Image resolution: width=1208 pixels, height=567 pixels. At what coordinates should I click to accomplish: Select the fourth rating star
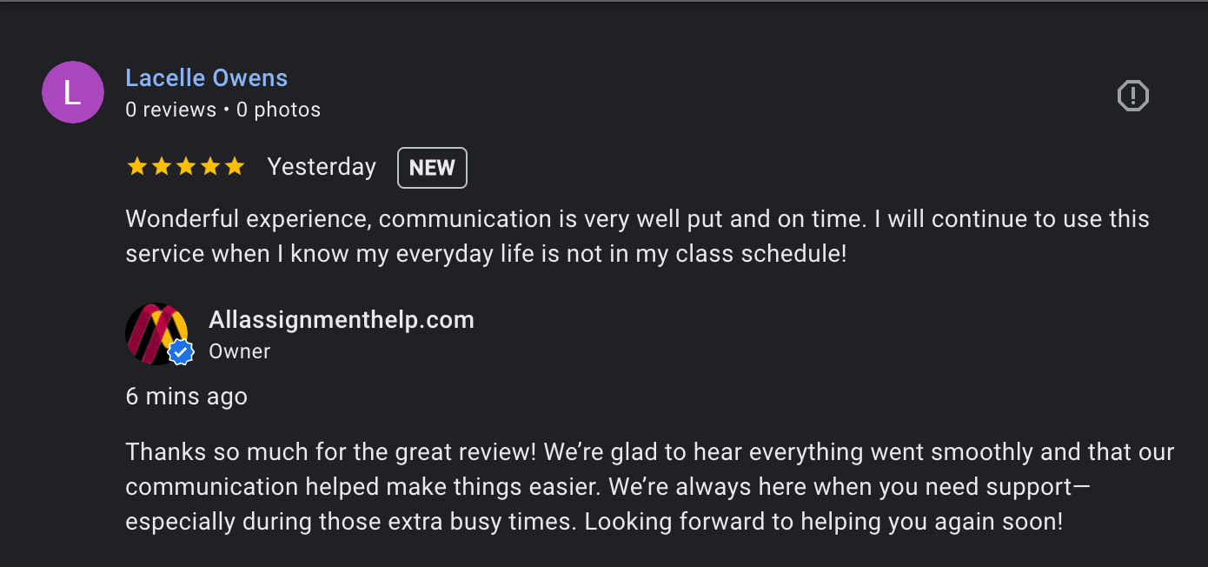(x=210, y=165)
